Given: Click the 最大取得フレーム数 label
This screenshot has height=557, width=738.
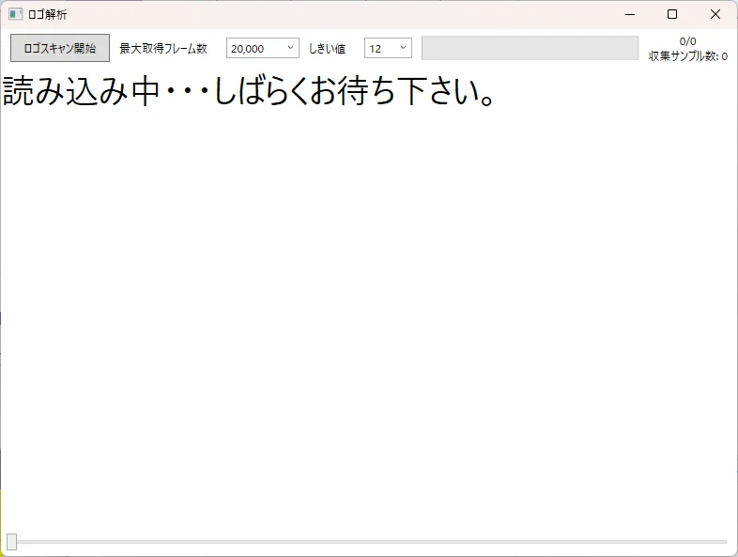Looking at the screenshot, I should pyautogui.click(x=163, y=49).
